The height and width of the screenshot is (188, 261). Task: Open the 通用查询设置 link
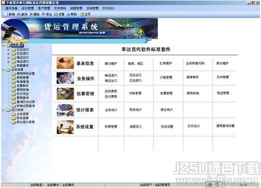(x=225, y=126)
